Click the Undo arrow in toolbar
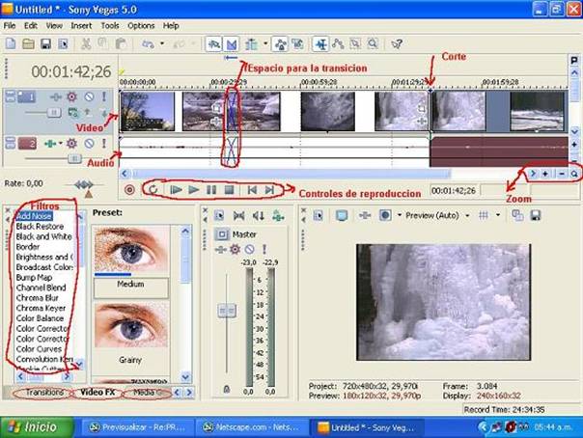 149,44
